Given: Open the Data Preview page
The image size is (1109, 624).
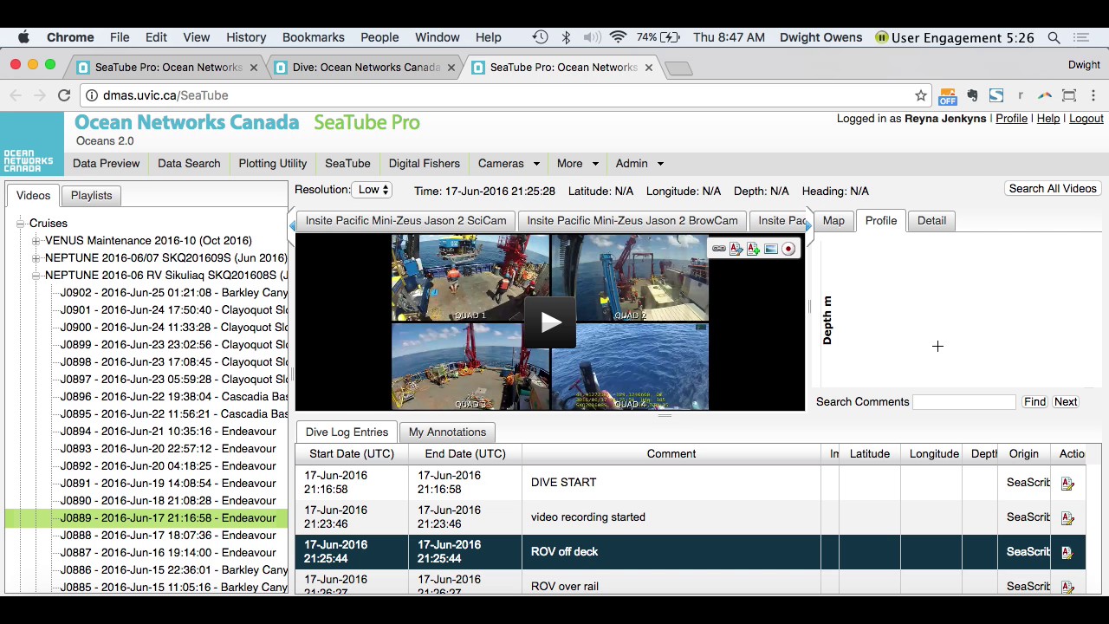Looking at the screenshot, I should pyautogui.click(x=106, y=163).
